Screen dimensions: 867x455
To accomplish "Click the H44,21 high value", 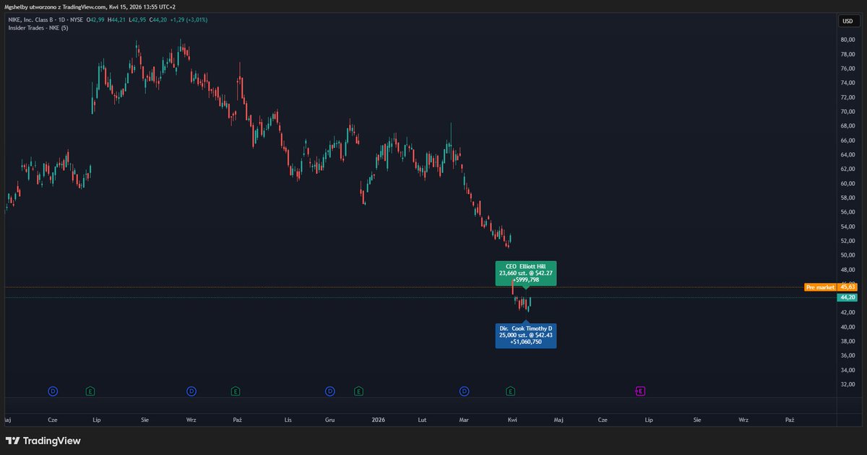I will pyautogui.click(x=116, y=19).
